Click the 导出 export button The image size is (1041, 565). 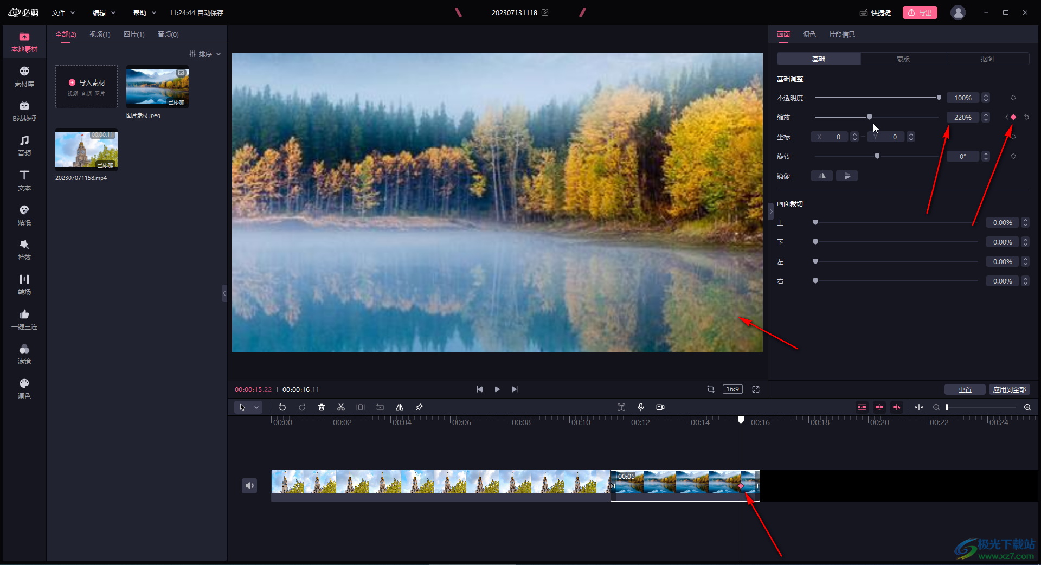920,12
